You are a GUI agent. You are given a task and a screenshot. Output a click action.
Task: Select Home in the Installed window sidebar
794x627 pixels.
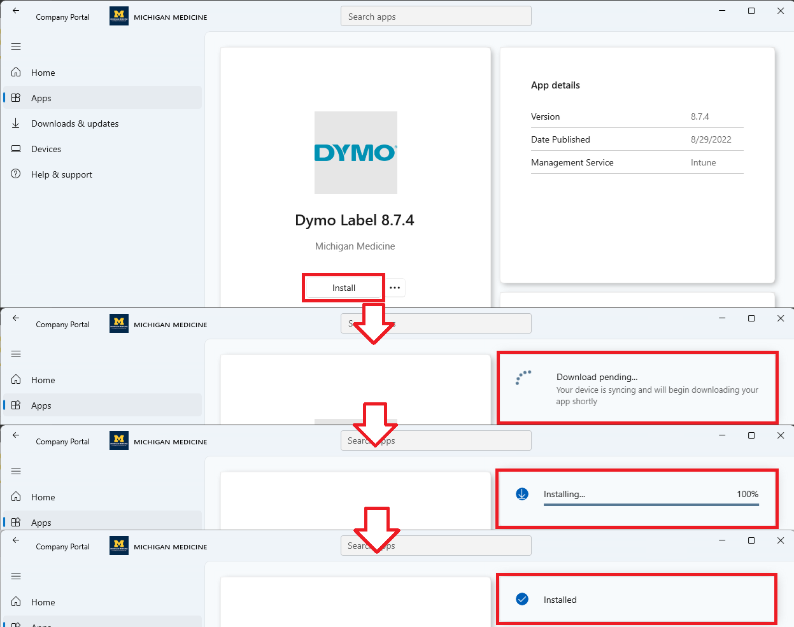(x=43, y=602)
